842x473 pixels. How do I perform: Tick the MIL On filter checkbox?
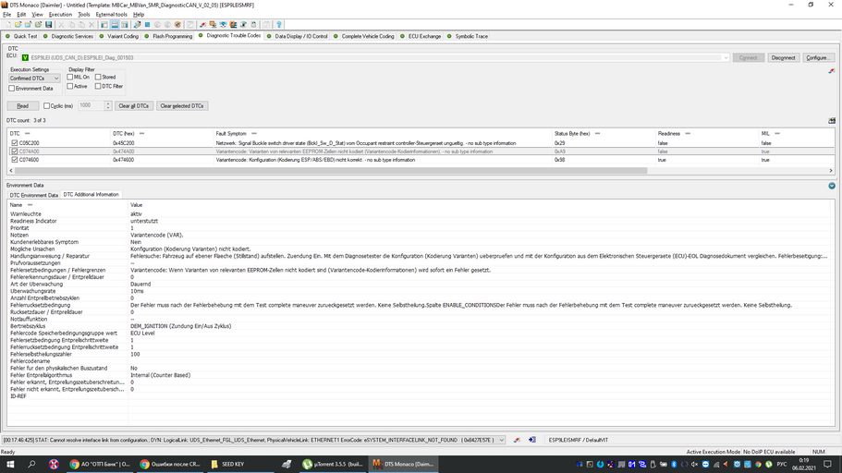[x=70, y=77]
